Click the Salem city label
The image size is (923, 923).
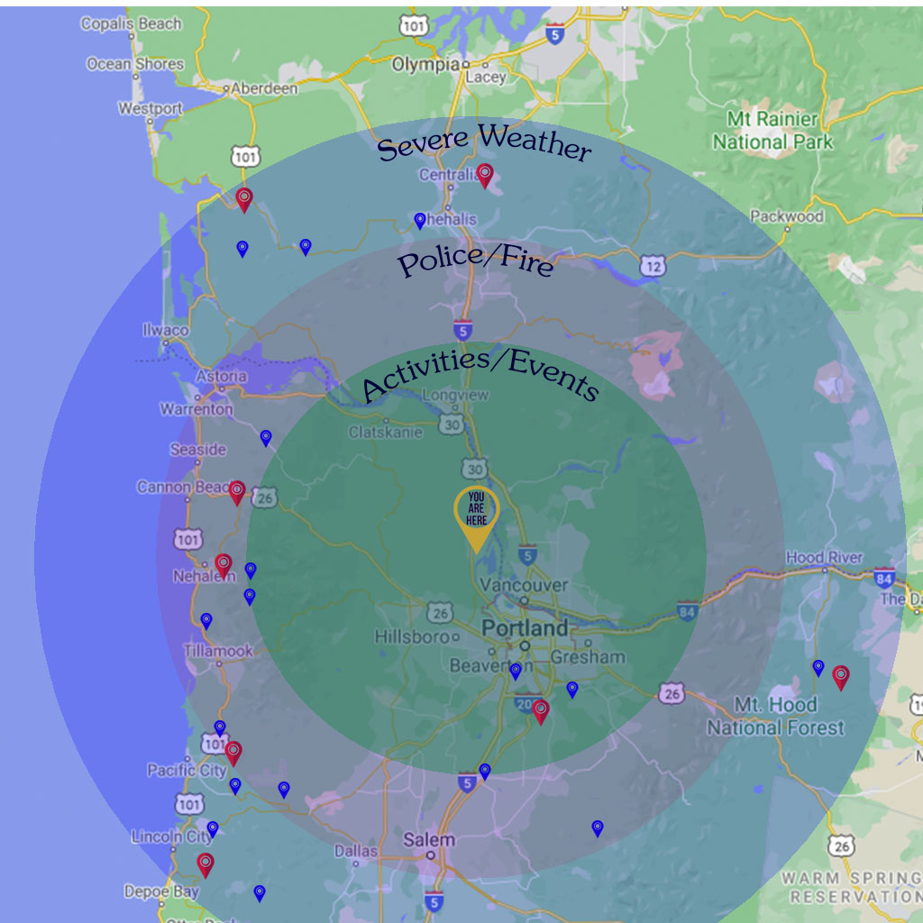(429, 840)
